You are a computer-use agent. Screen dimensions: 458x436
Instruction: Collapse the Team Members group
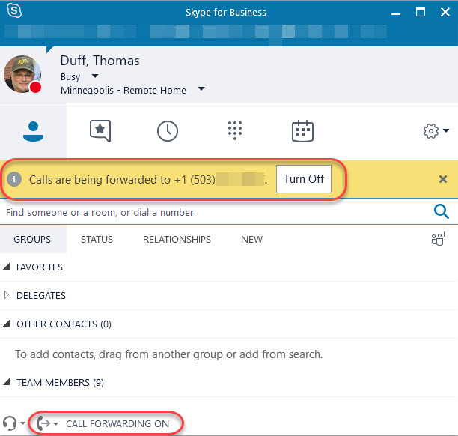pos(7,383)
